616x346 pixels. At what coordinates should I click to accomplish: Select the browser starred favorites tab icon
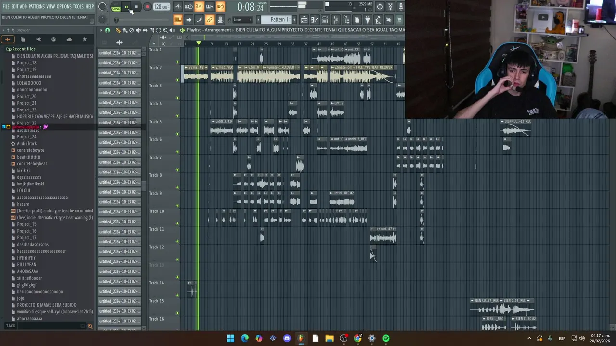coord(85,39)
